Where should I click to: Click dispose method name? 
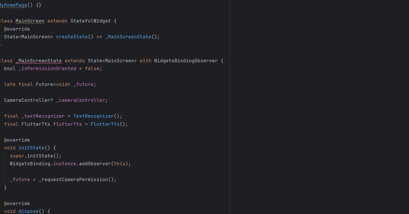tap(28, 211)
